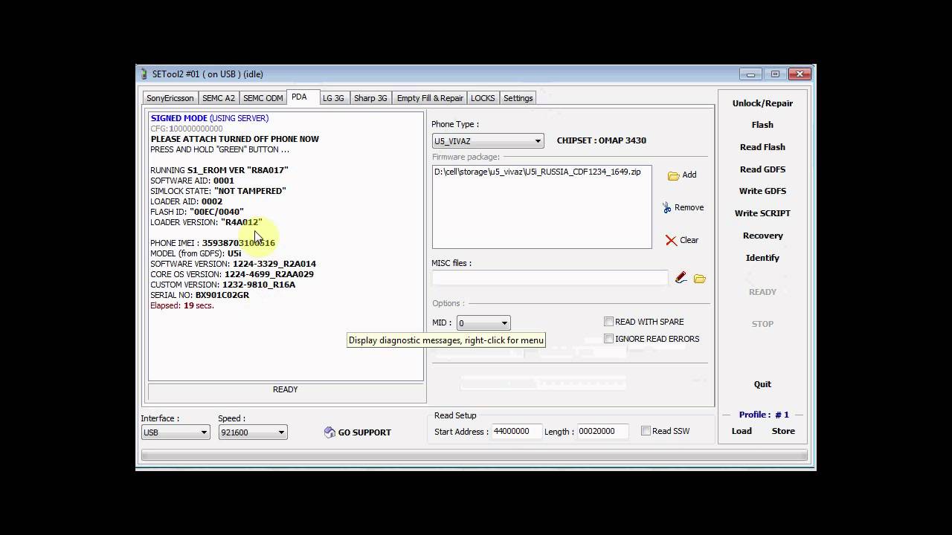
Task: Click the Elapsed: 19 secs line
Action: coord(182,305)
